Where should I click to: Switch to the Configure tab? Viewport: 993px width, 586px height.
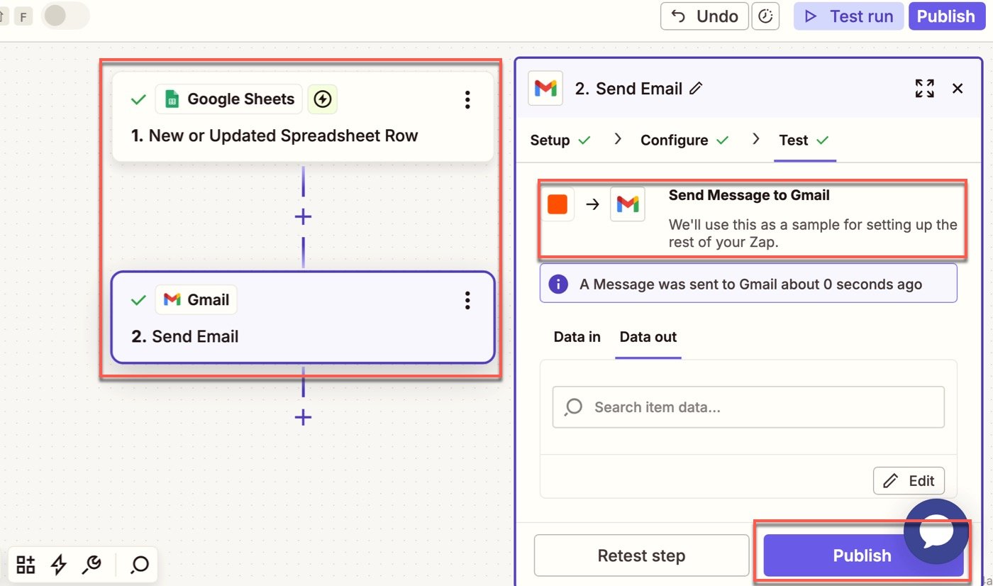[684, 140]
